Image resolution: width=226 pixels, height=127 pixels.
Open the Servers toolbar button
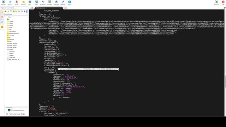[x=10, y=3]
